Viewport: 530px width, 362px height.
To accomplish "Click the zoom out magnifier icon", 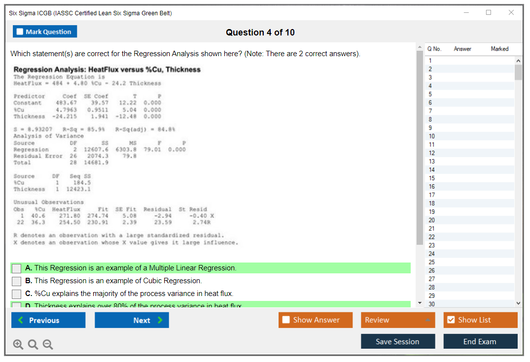I will point(47,345).
